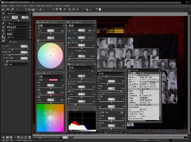Select the magnifier zoom tool
This screenshot has width=191, height=142.
53,9
